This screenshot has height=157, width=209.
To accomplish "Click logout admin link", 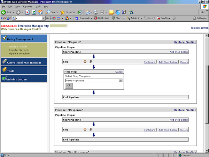I will coord(200,28).
